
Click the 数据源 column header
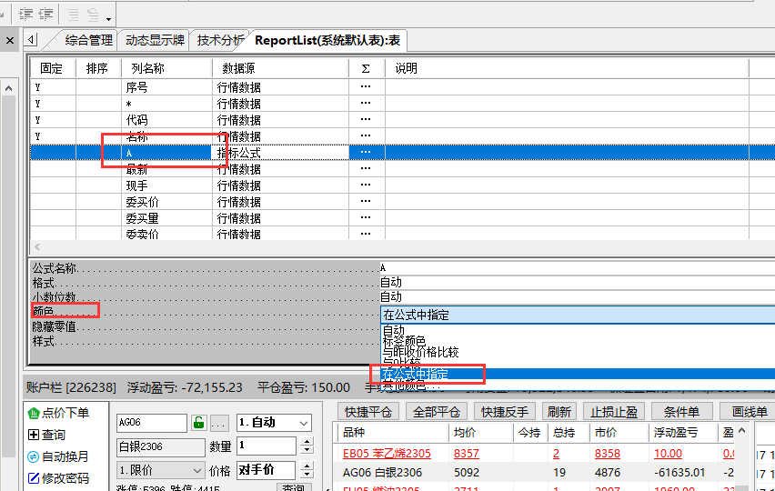[280, 68]
